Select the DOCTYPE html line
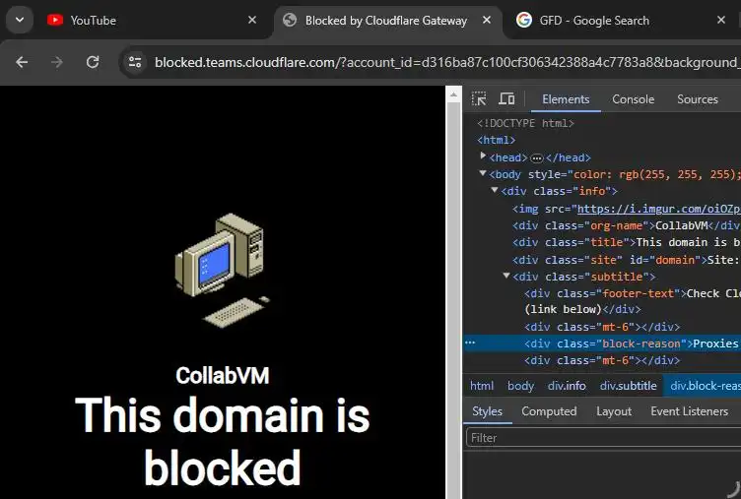The height and width of the screenshot is (499, 741). [x=525, y=123]
